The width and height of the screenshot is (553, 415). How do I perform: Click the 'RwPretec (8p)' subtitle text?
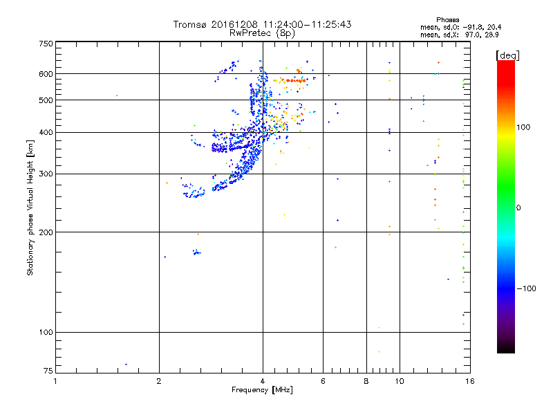pos(262,33)
